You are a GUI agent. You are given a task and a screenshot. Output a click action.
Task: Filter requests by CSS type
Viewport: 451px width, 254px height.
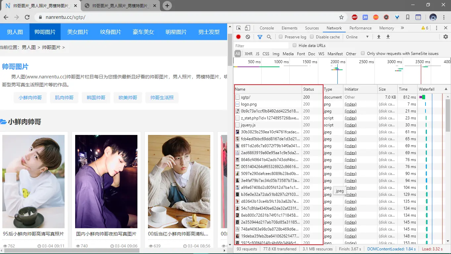[266, 54]
